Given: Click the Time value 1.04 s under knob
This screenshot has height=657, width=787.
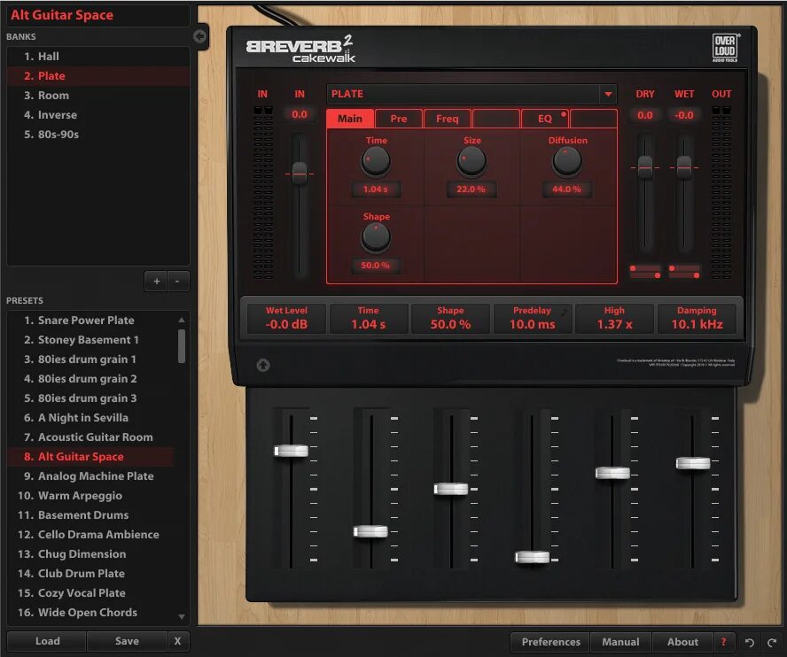Looking at the screenshot, I should pos(376,189).
